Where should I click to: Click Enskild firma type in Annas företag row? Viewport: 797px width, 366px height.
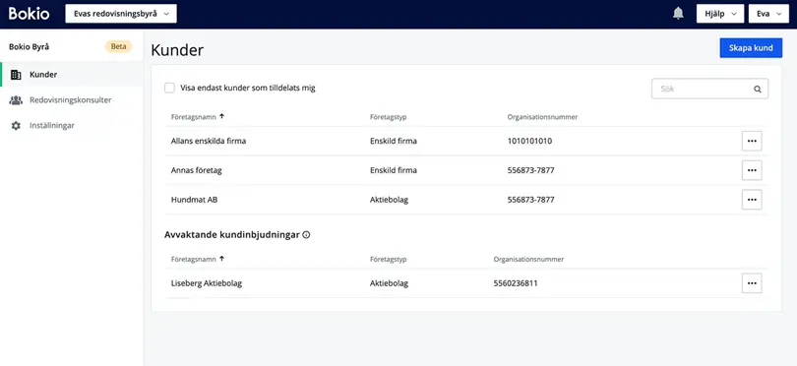pyautogui.click(x=394, y=170)
